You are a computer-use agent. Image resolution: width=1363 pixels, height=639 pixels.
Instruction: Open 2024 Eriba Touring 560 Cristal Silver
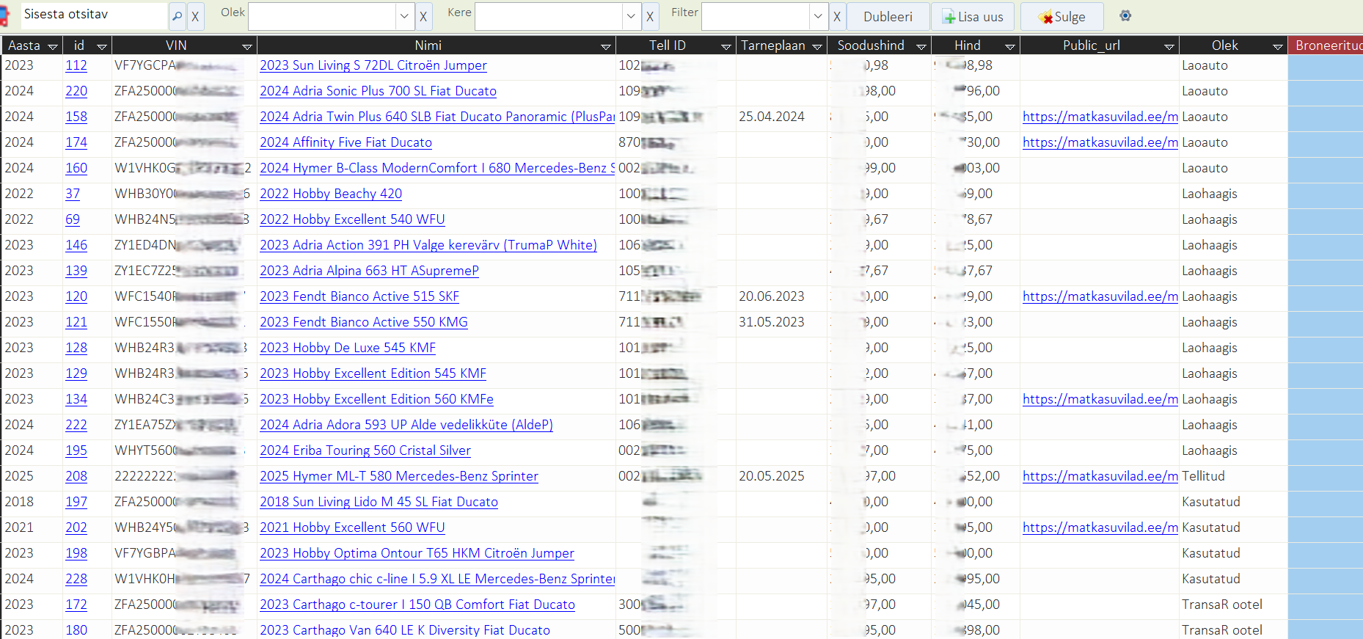coord(365,450)
